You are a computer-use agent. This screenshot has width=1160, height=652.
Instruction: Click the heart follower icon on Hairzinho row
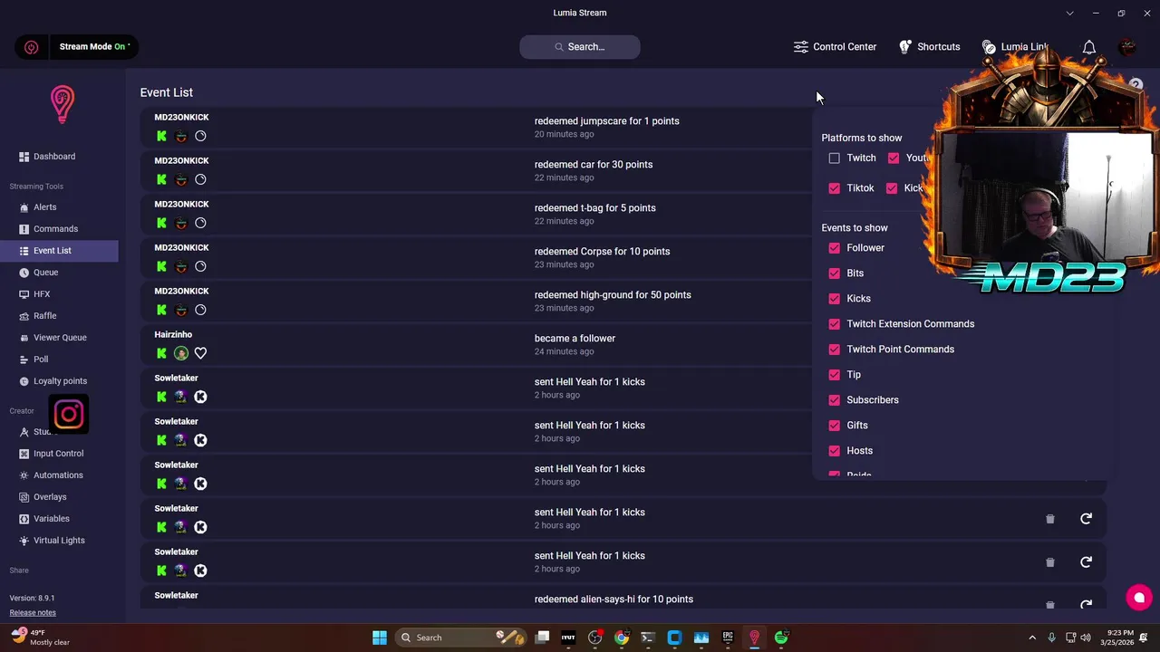point(200,353)
